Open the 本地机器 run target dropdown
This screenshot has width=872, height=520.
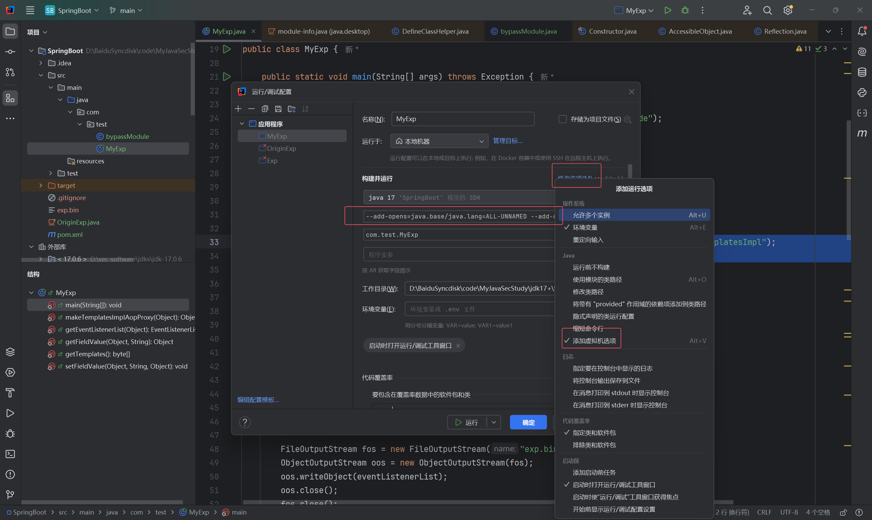[439, 141]
